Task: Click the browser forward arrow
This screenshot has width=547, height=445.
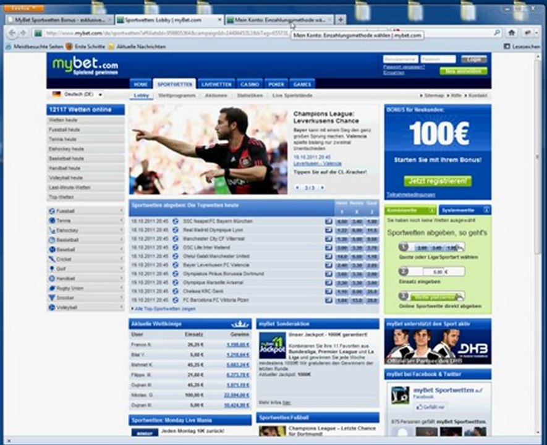Action: [23, 33]
